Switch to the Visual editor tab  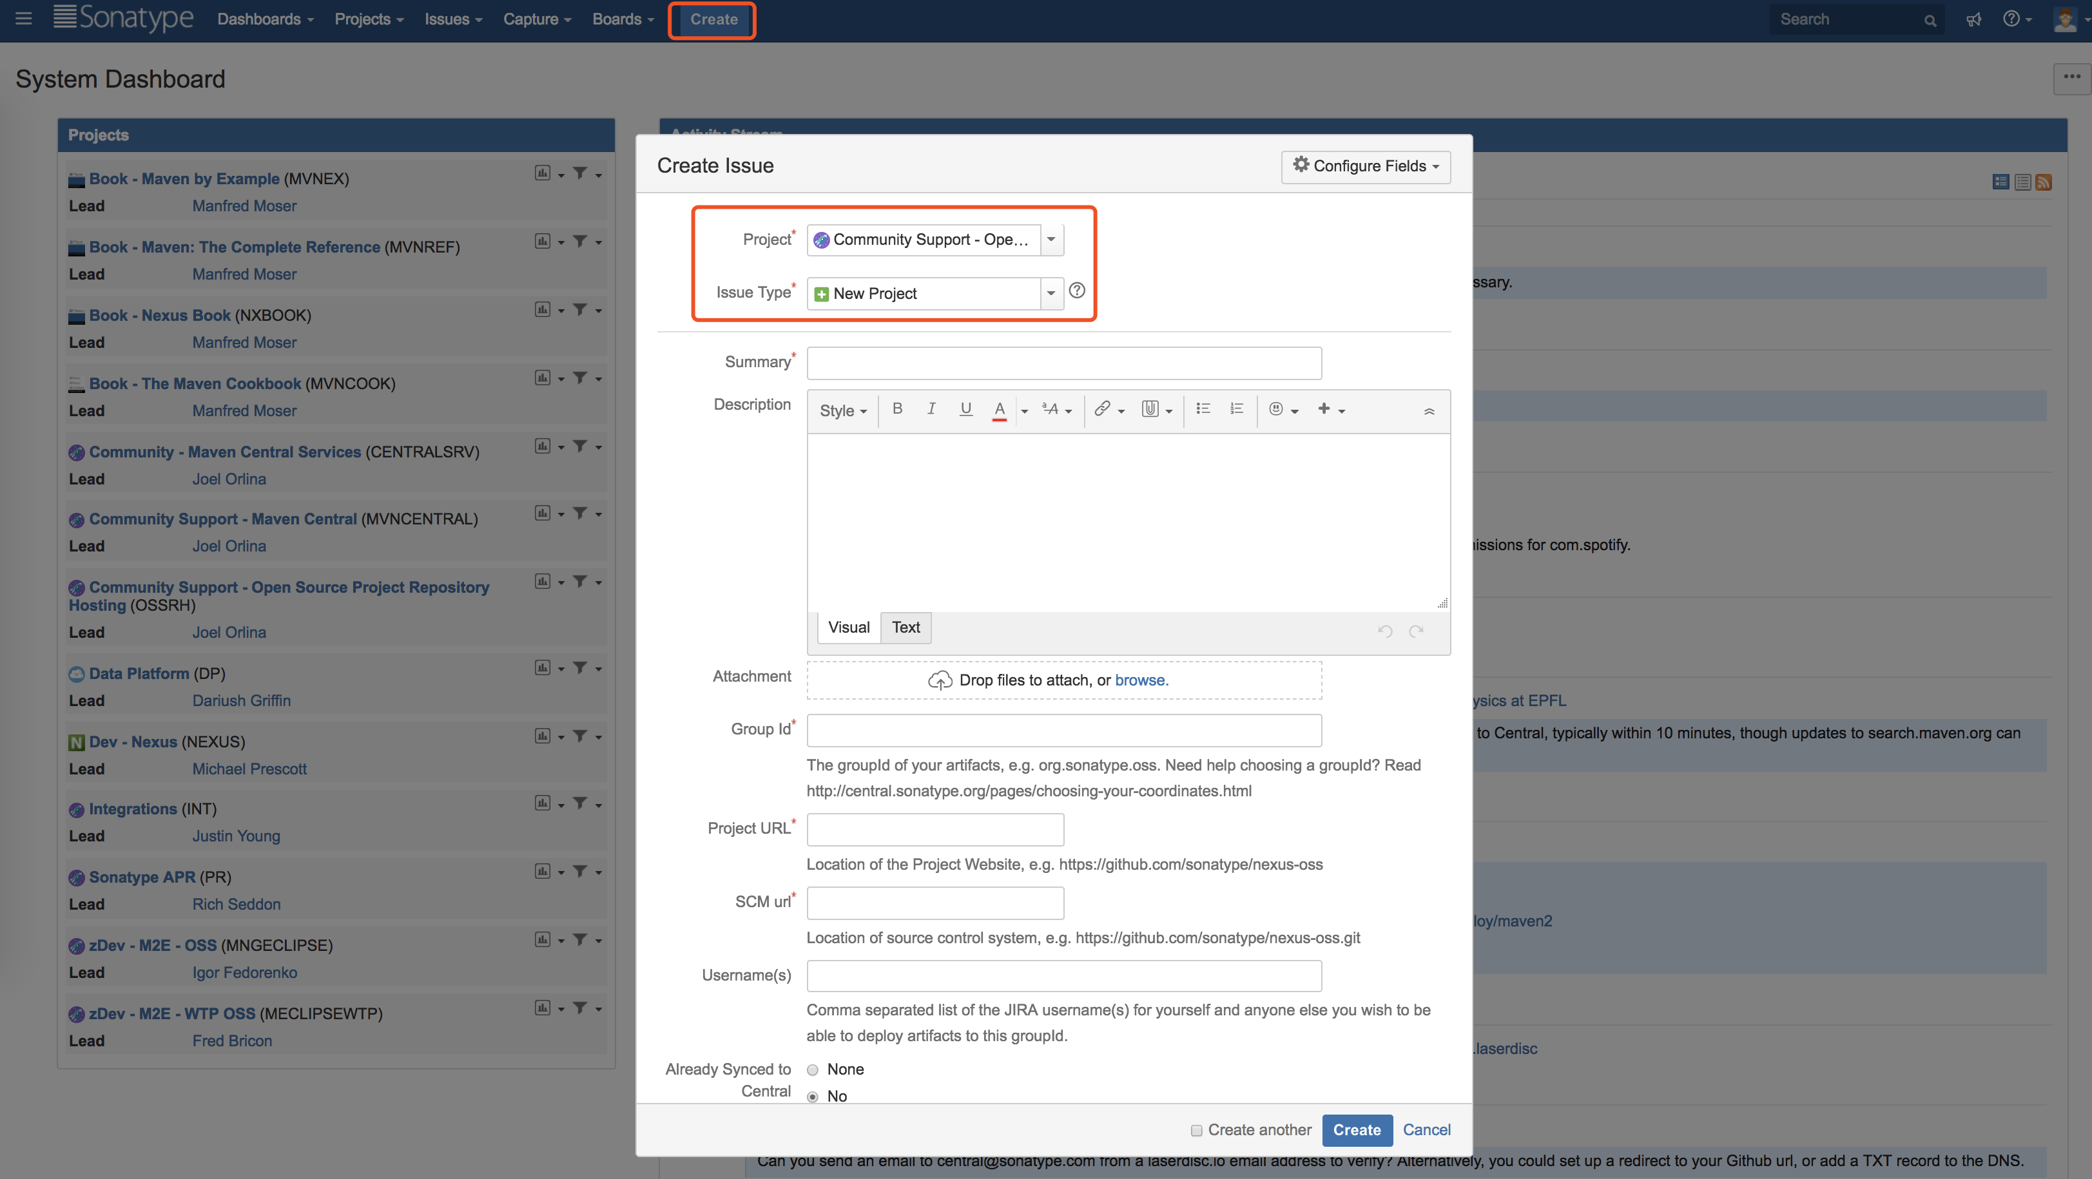coord(849,627)
